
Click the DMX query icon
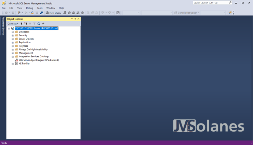coord(74,13)
